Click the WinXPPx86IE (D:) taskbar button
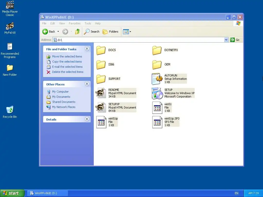Image resolution: width=263 pixels, height=197 pixels. (48, 193)
